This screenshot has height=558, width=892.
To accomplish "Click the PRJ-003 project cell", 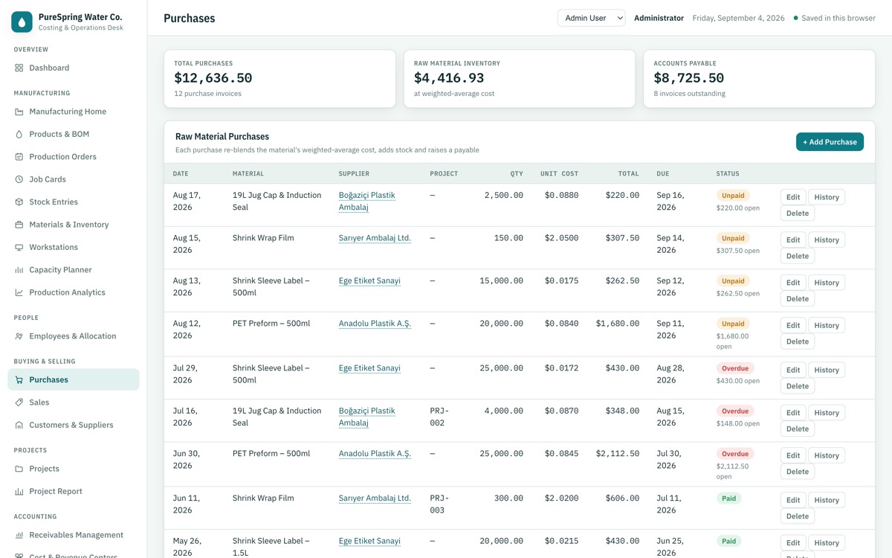I will coord(439,504).
